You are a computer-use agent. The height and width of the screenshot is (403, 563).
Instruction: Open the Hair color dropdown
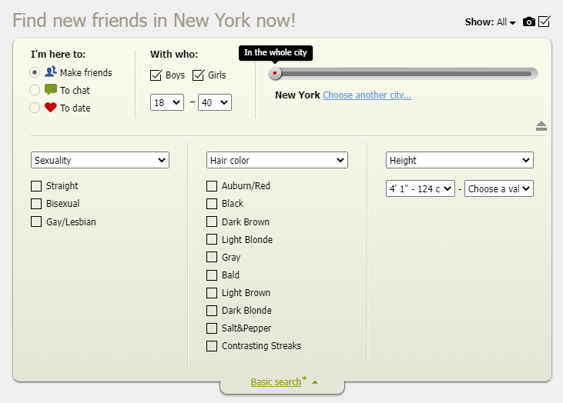[277, 160]
